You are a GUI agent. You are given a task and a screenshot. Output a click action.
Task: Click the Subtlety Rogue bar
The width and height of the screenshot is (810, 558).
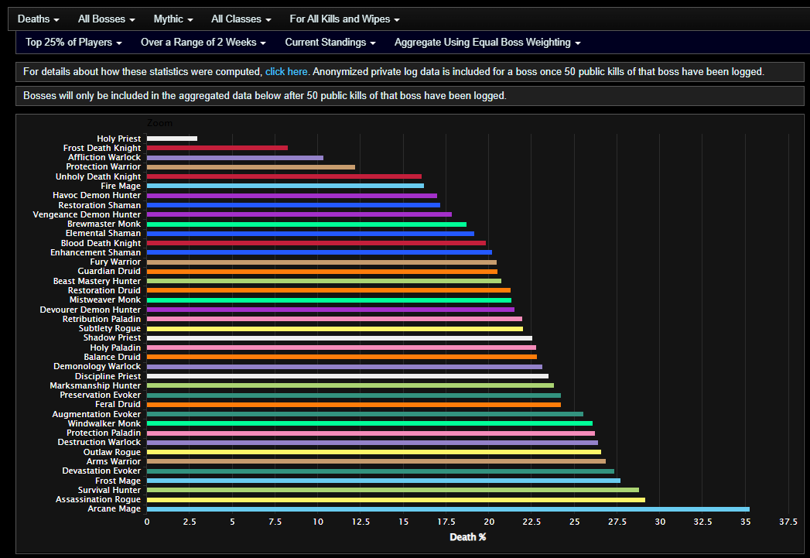335,329
